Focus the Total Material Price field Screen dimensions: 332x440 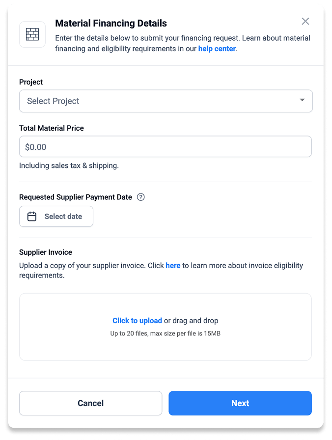coord(165,147)
